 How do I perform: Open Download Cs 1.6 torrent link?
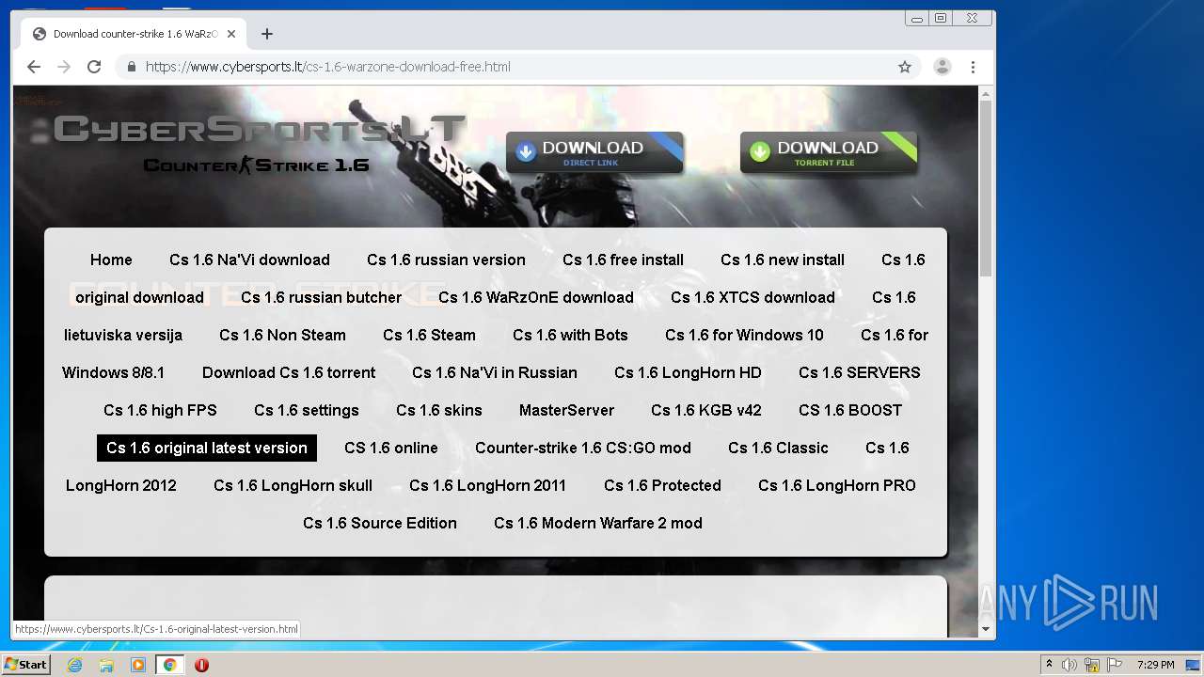tap(289, 372)
